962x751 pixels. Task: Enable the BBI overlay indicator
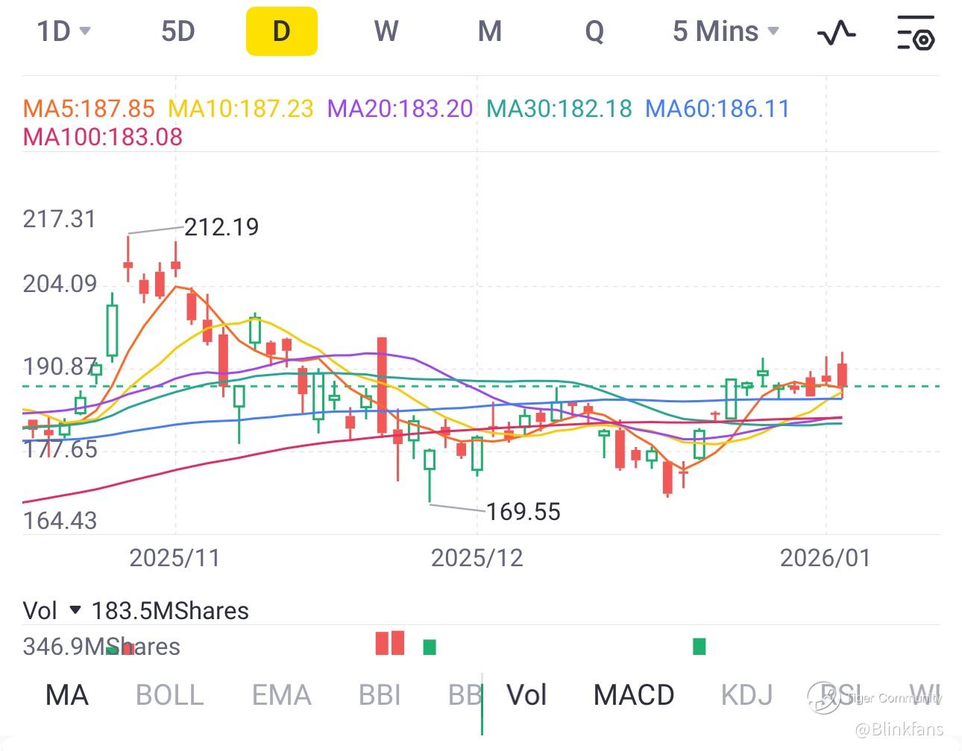[x=380, y=695]
